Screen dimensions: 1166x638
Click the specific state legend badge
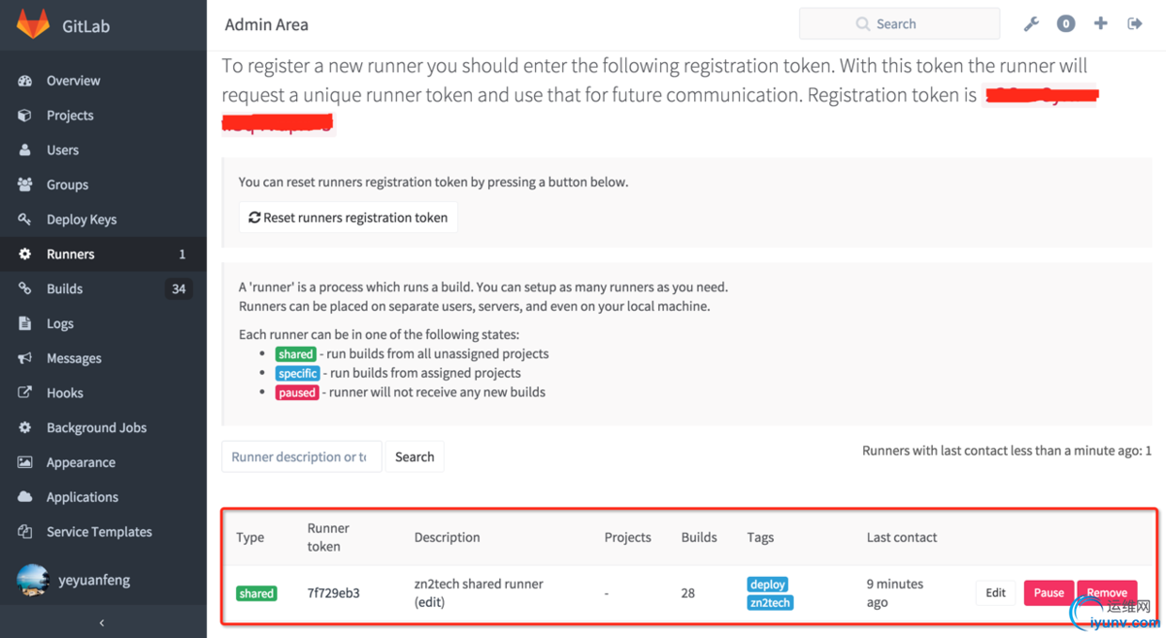(x=298, y=373)
